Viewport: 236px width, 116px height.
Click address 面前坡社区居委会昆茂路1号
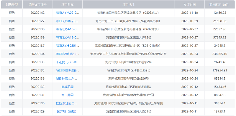(129, 54)
